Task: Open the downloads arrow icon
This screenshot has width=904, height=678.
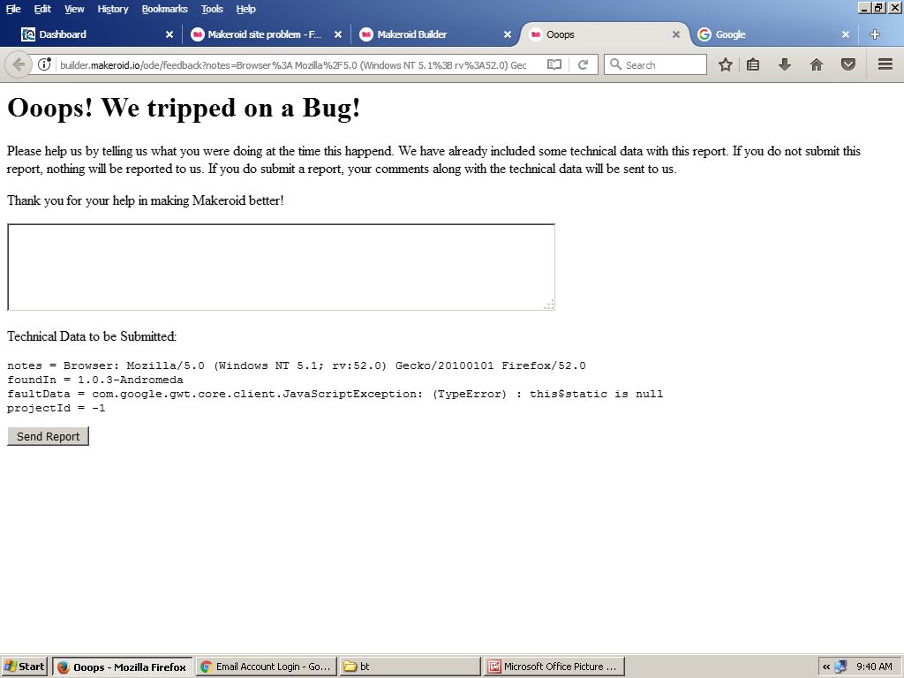Action: 784,64
